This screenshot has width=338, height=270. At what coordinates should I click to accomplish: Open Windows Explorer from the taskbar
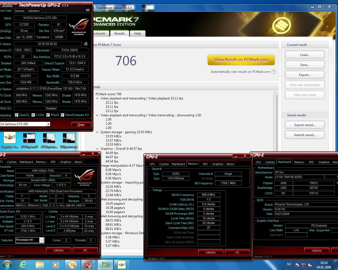(40, 264)
